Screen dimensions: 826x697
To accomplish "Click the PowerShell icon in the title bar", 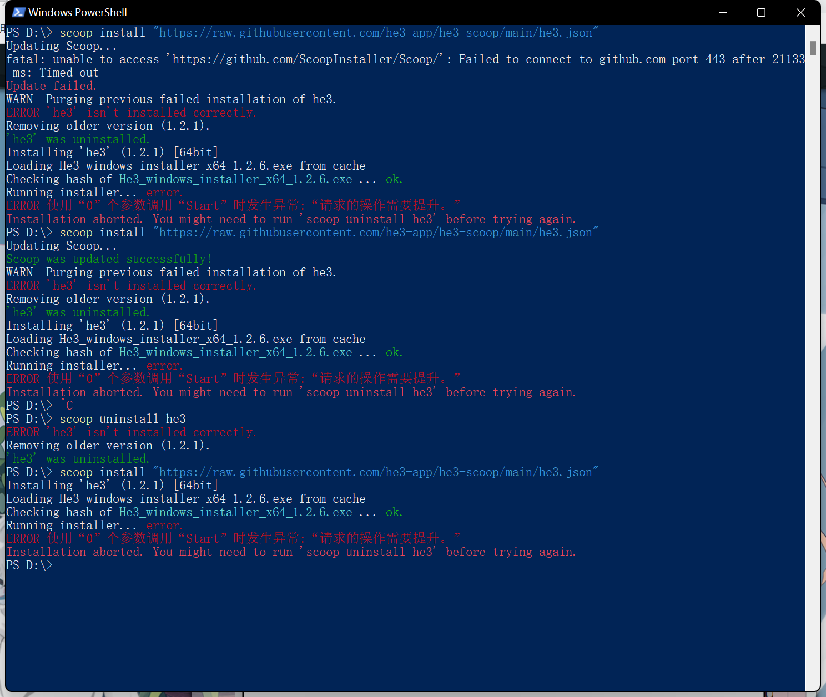I will [18, 12].
